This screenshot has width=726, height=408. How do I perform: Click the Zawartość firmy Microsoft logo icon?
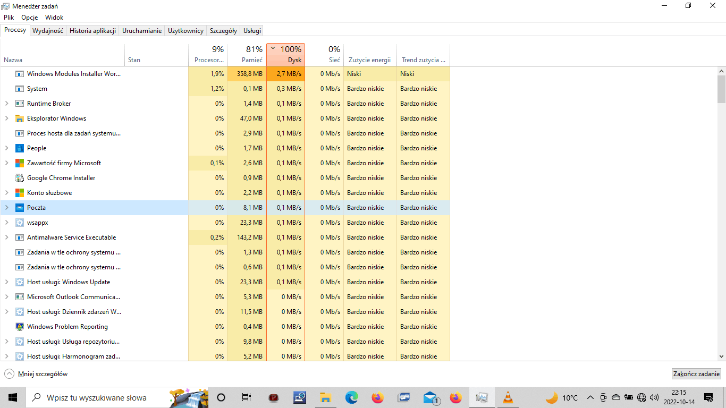tap(20, 163)
